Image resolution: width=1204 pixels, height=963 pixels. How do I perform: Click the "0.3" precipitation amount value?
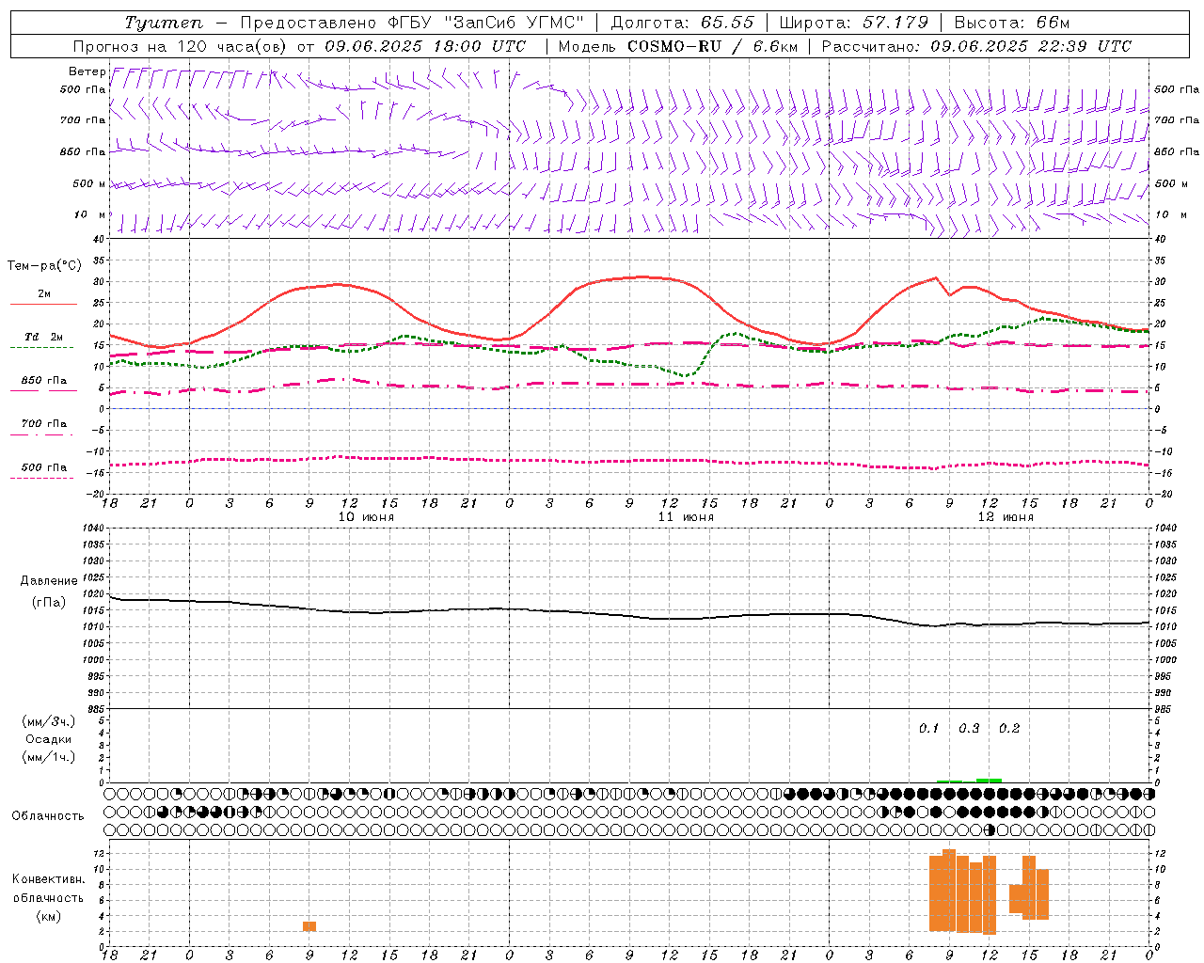969,728
